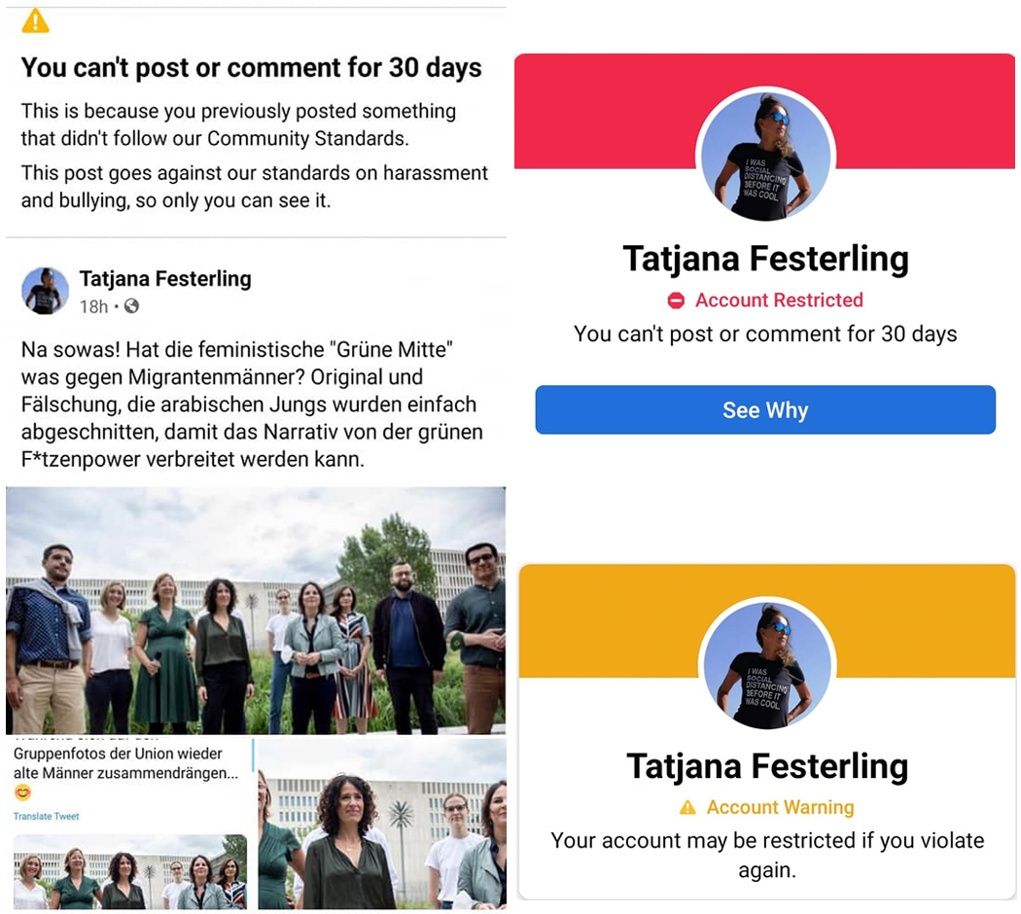Click the globe public-visibility icon beside 18h
Screen dimensions: 1021x914
point(131,306)
